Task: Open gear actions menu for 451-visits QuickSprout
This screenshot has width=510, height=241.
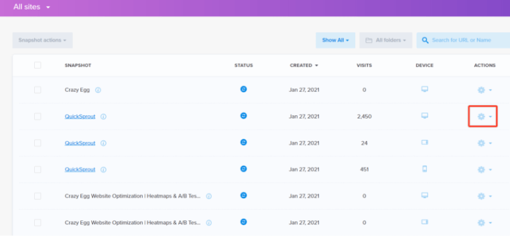Action: coord(485,169)
